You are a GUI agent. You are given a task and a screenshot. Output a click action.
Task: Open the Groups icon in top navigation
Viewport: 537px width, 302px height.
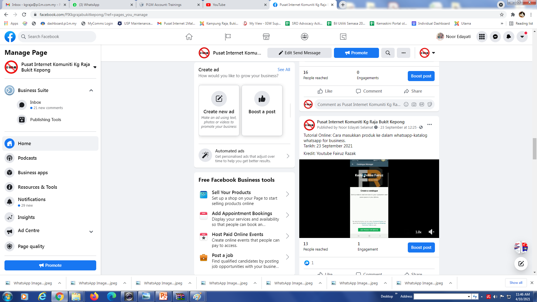tap(304, 37)
